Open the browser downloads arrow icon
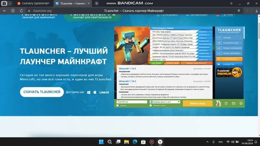This screenshot has height=146, width=260. coord(256,11)
